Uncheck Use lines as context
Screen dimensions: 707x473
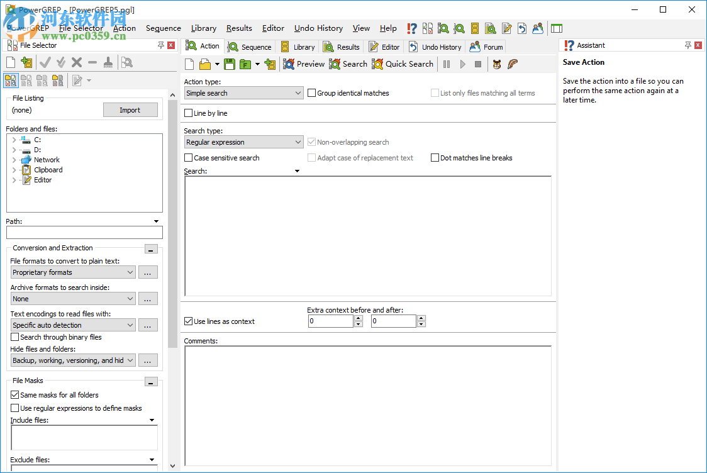[x=187, y=321]
